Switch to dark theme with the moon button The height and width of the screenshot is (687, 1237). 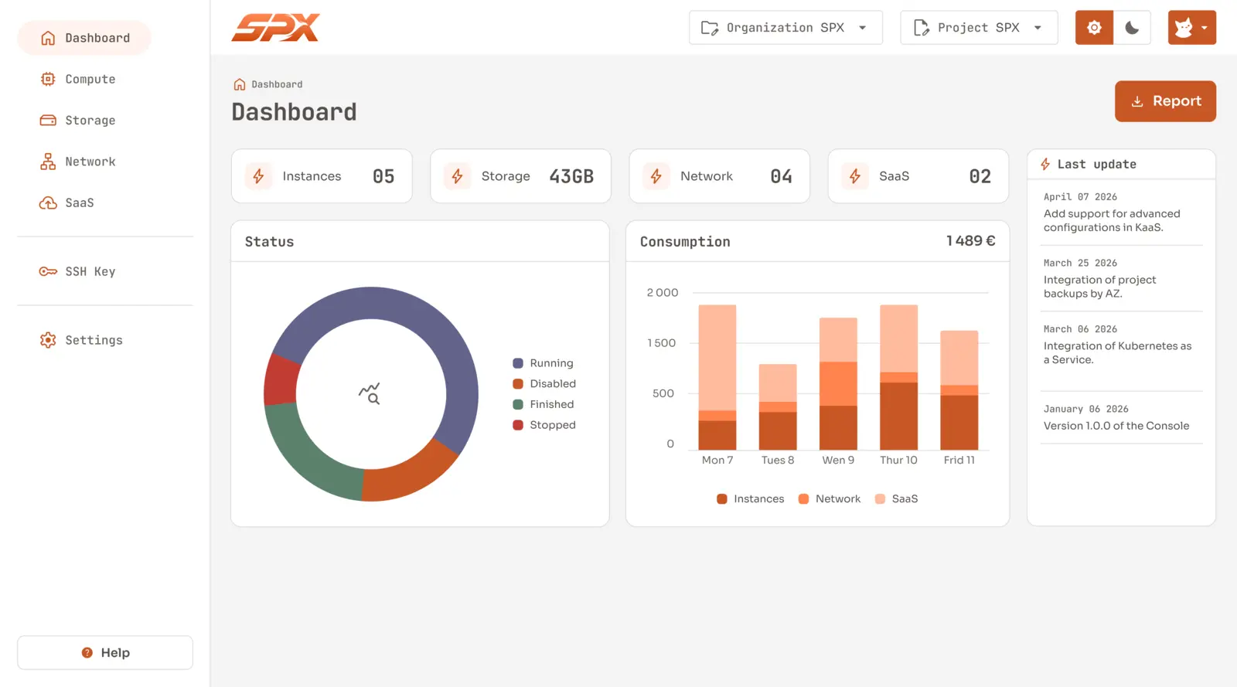pos(1132,28)
